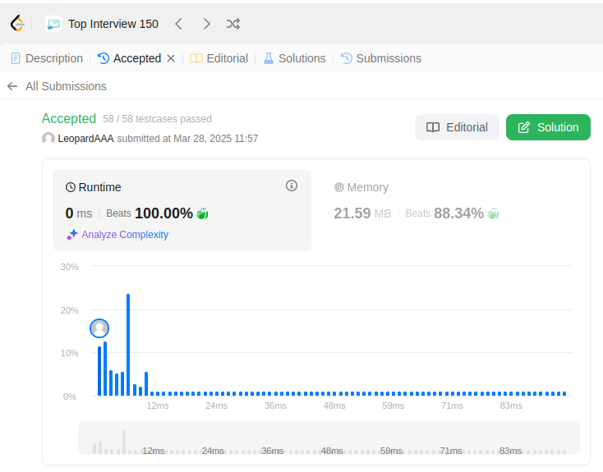Click the range overview slider below the chart
This screenshot has width=603, height=472.
pyautogui.click(x=329, y=438)
